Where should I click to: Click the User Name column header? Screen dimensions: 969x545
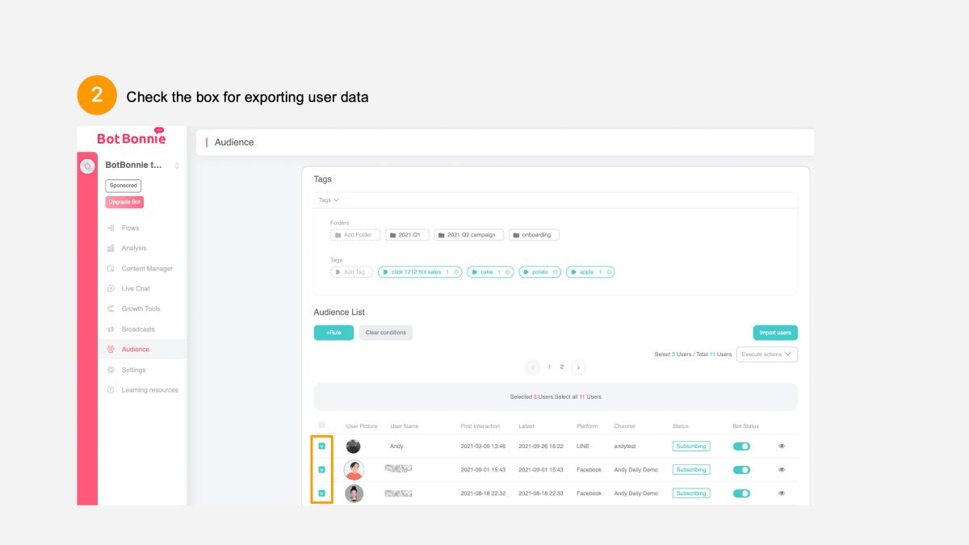[x=405, y=426]
